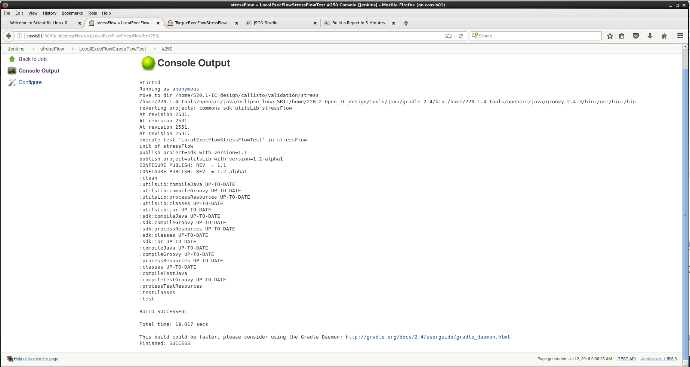Open the File menu
This screenshot has height=367, width=690.
[7, 13]
